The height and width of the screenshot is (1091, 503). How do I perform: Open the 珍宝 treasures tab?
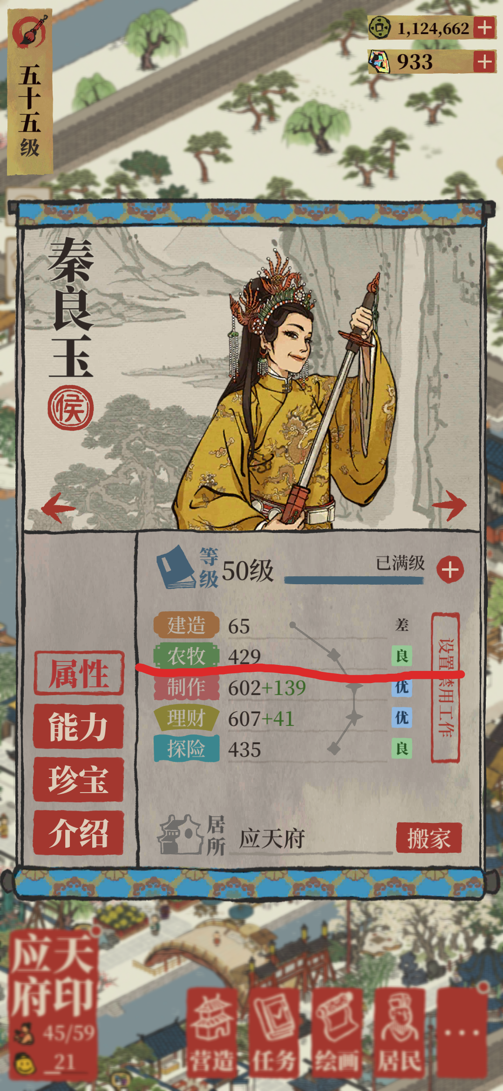click(x=78, y=780)
